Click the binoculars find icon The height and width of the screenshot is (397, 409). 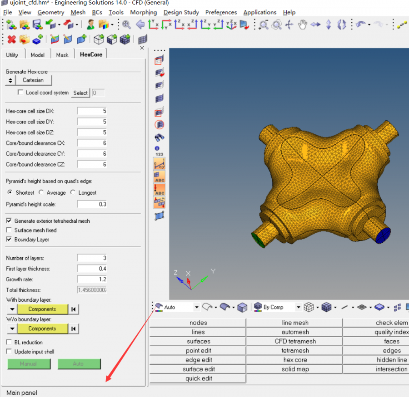(160, 137)
